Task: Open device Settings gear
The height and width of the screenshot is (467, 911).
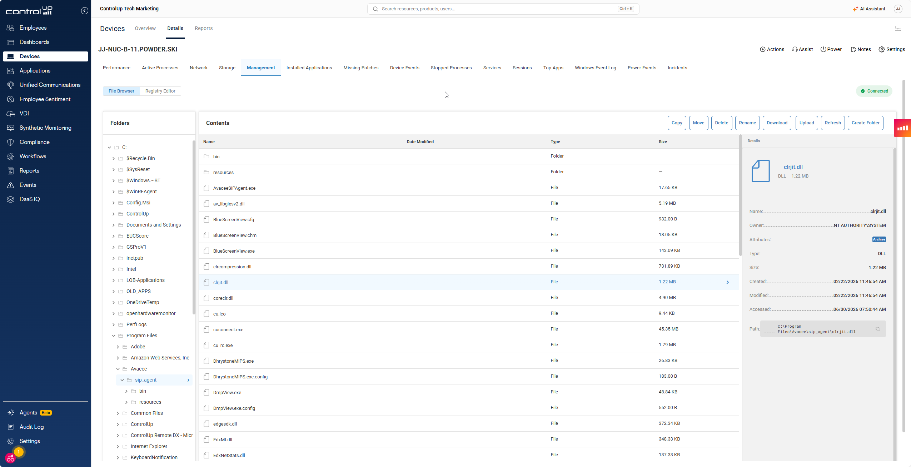Action: coord(892,49)
